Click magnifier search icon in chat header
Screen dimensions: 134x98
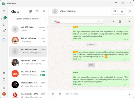pyautogui.click(x=129, y=11)
